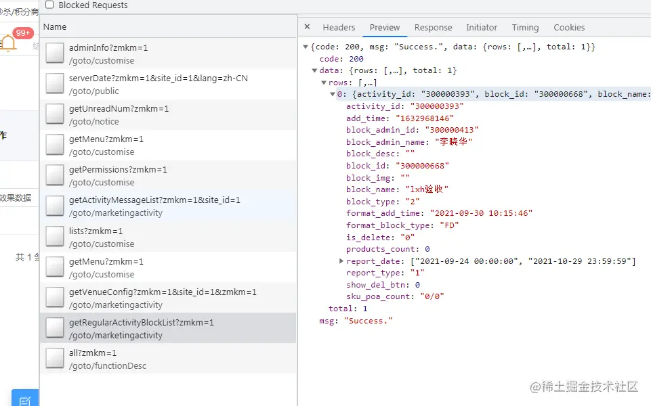Image resolution: width=651 pixels, height=406 pixels.
Task: Select the getUnreadNum?zmkm=1 request
Action: point(168,114)
